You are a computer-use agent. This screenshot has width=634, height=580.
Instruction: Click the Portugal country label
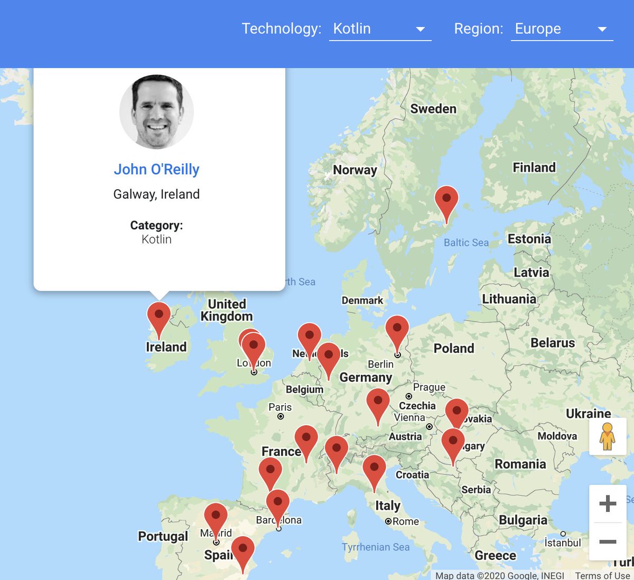[163, 537]
